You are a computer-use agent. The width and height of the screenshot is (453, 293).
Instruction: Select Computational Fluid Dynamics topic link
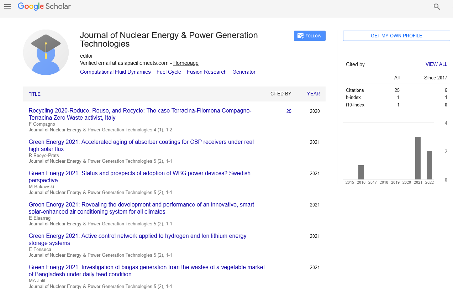click(115, 72)
